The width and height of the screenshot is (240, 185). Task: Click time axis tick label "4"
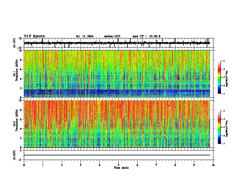click(100, 165)
